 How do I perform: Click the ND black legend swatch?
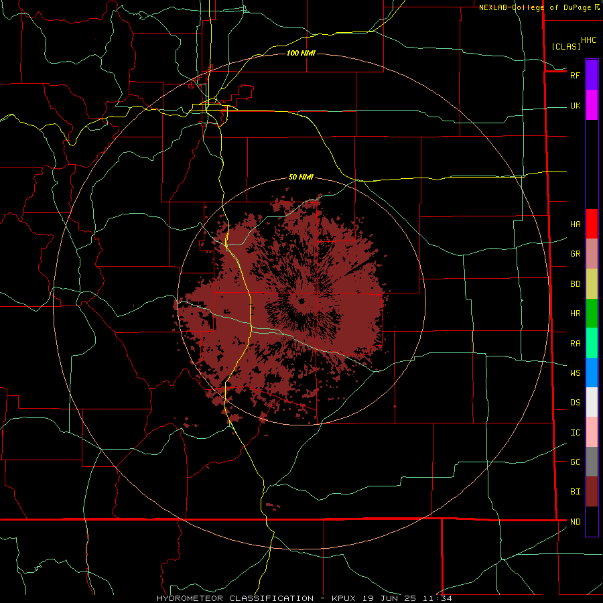click(592, 521)
